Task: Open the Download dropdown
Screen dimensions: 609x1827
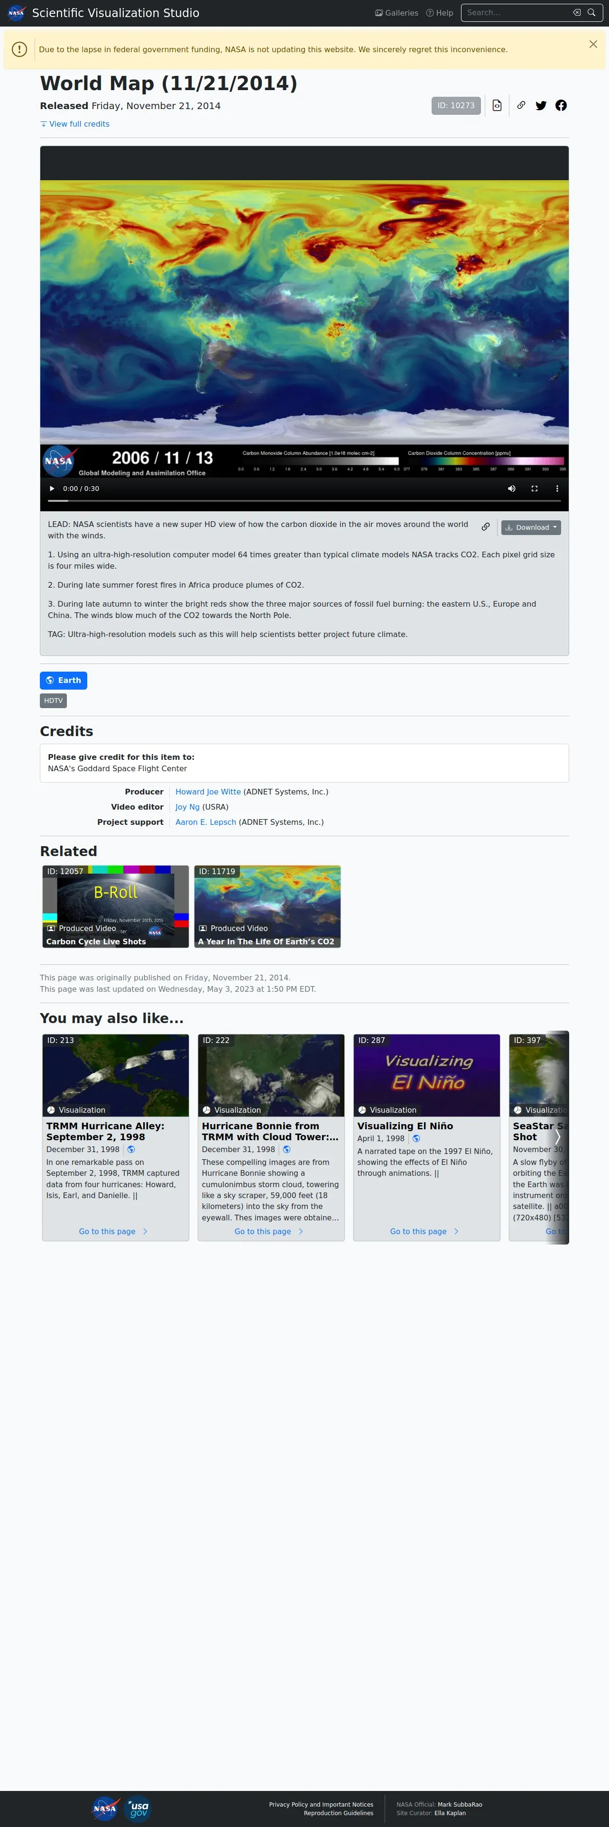Action: pos(531,528)
